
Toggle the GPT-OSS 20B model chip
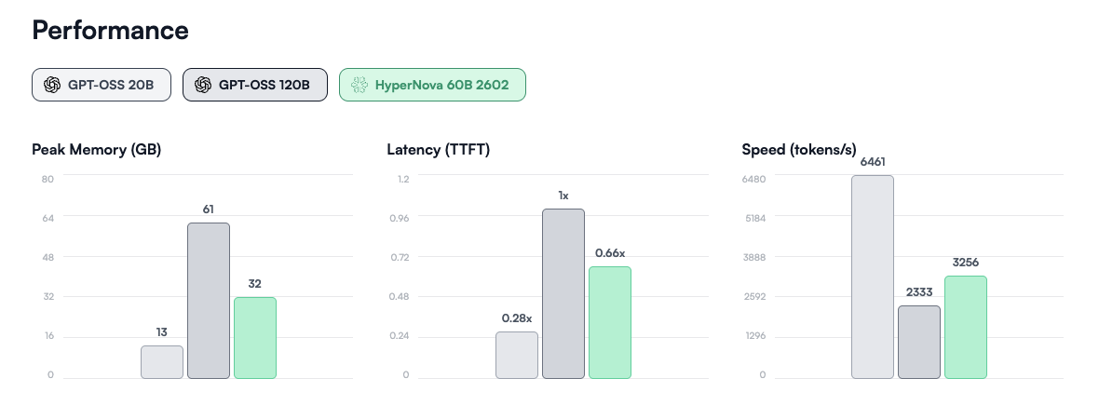[102, 85]
